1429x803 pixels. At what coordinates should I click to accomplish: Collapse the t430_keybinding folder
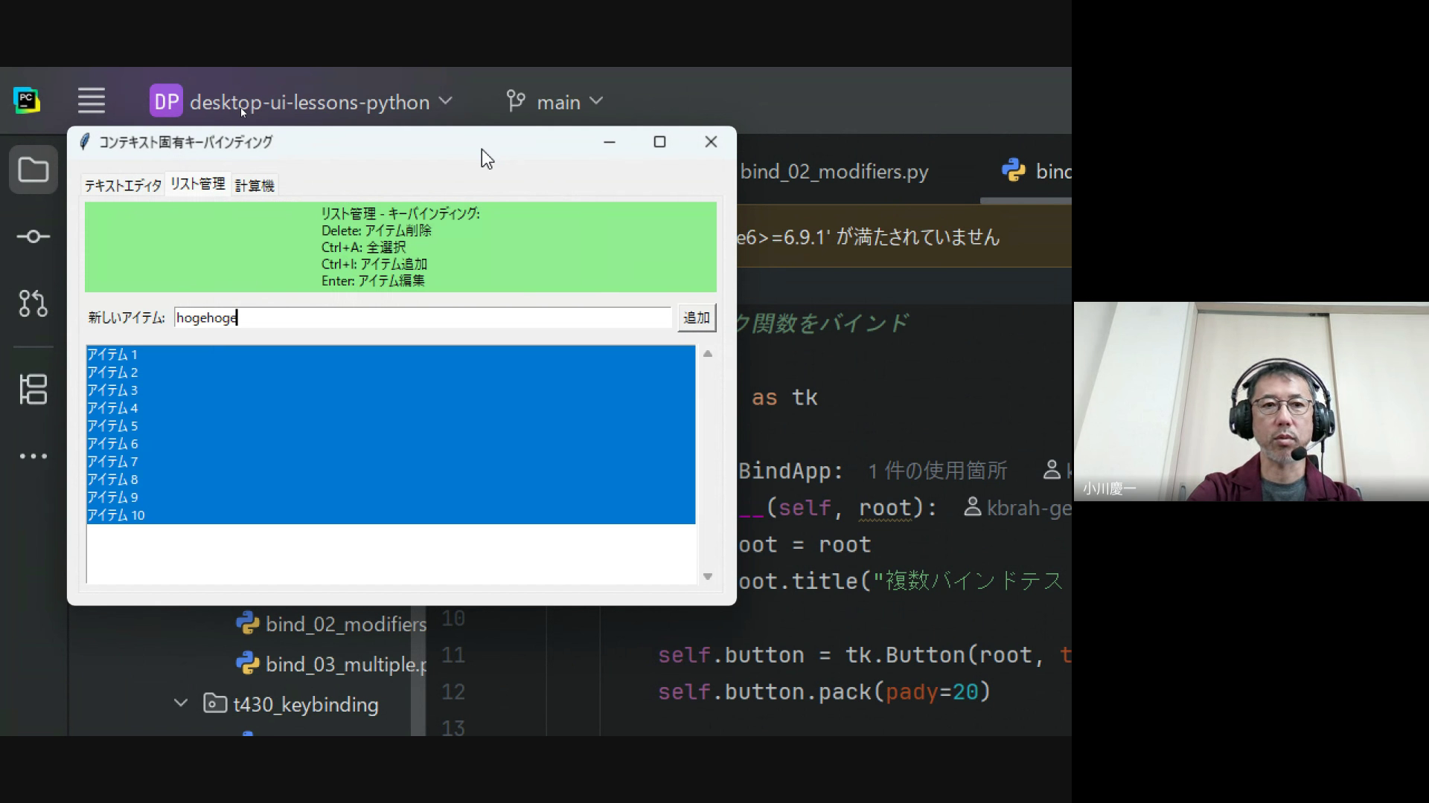click(181, 703)
